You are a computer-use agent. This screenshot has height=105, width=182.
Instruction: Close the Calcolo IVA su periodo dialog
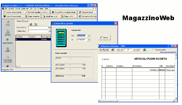[x=116, y=23]
